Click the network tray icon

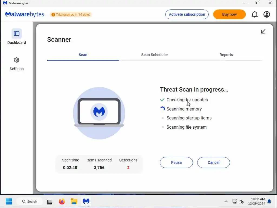pos(235,201)
